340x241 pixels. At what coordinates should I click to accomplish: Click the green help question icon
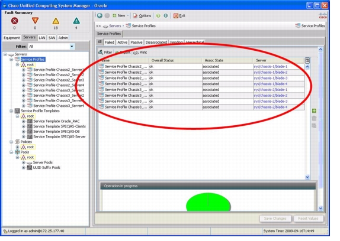point(158,15)
